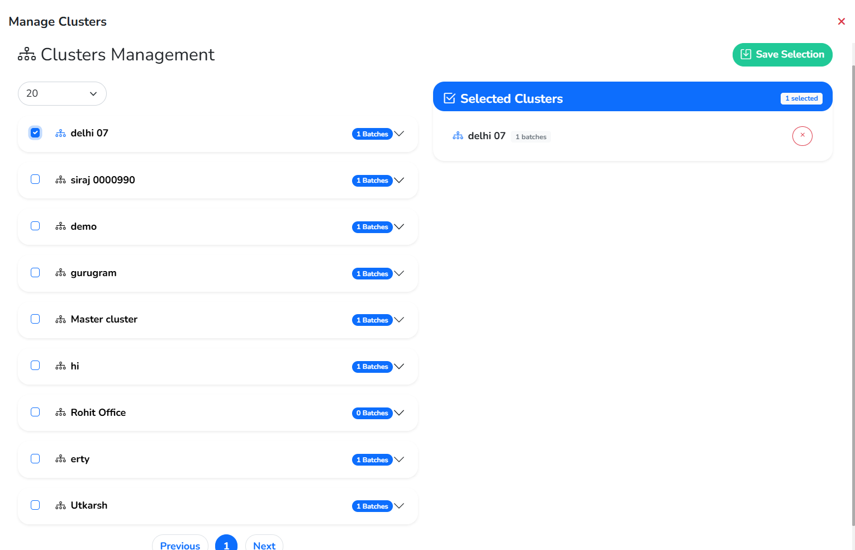Click the 1 batches label in selected panel

click(x=531, y=137)
